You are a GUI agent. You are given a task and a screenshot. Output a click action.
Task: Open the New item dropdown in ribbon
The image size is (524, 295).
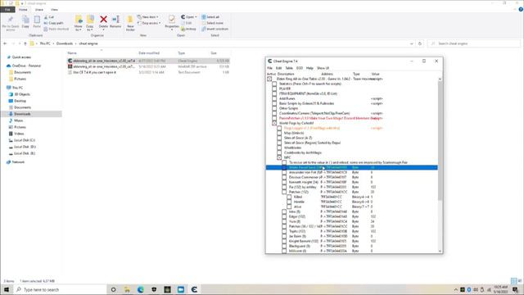tap(148, 17)
